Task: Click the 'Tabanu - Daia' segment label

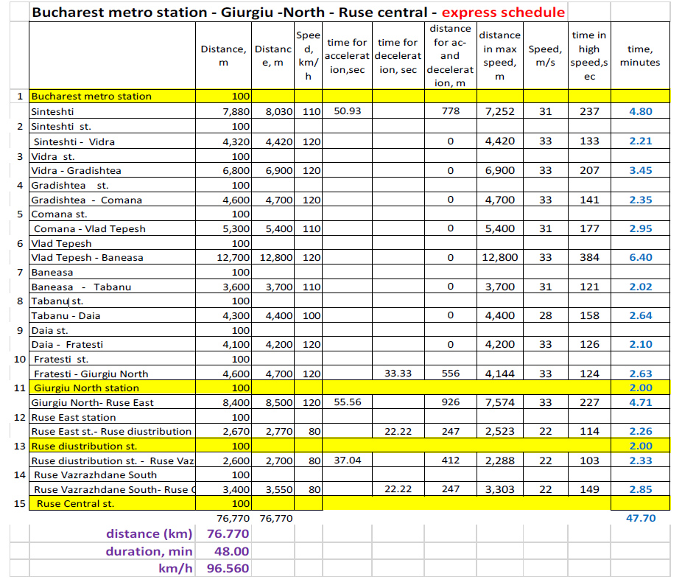Action: [x=66, y=316]
